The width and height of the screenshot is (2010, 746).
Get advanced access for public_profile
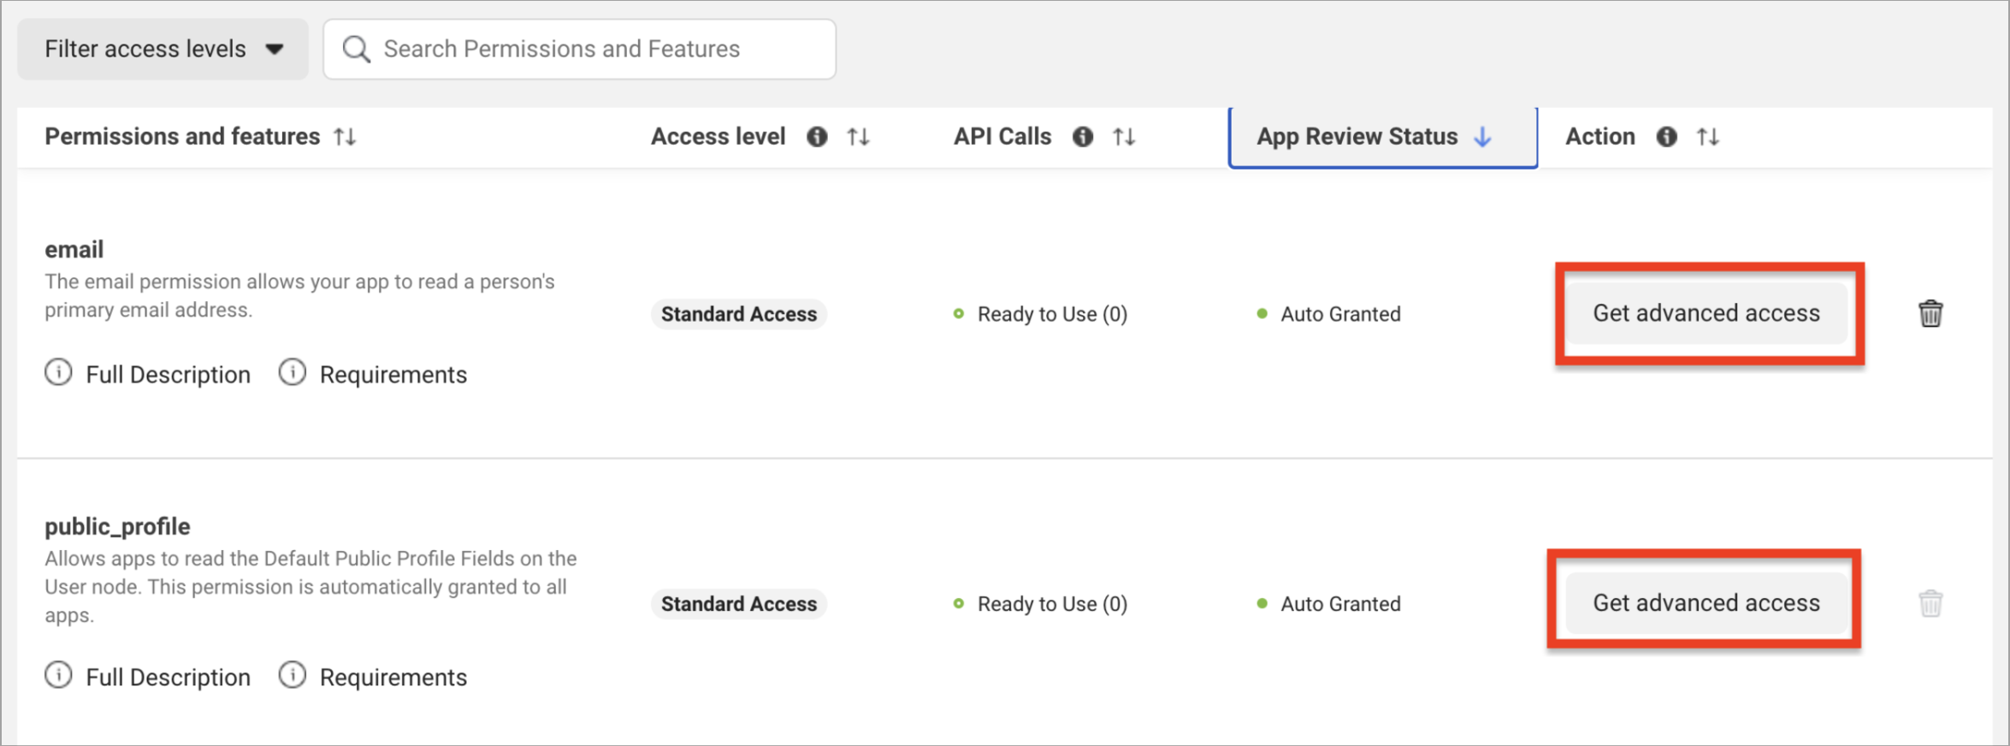click(x=1706, y=603)
